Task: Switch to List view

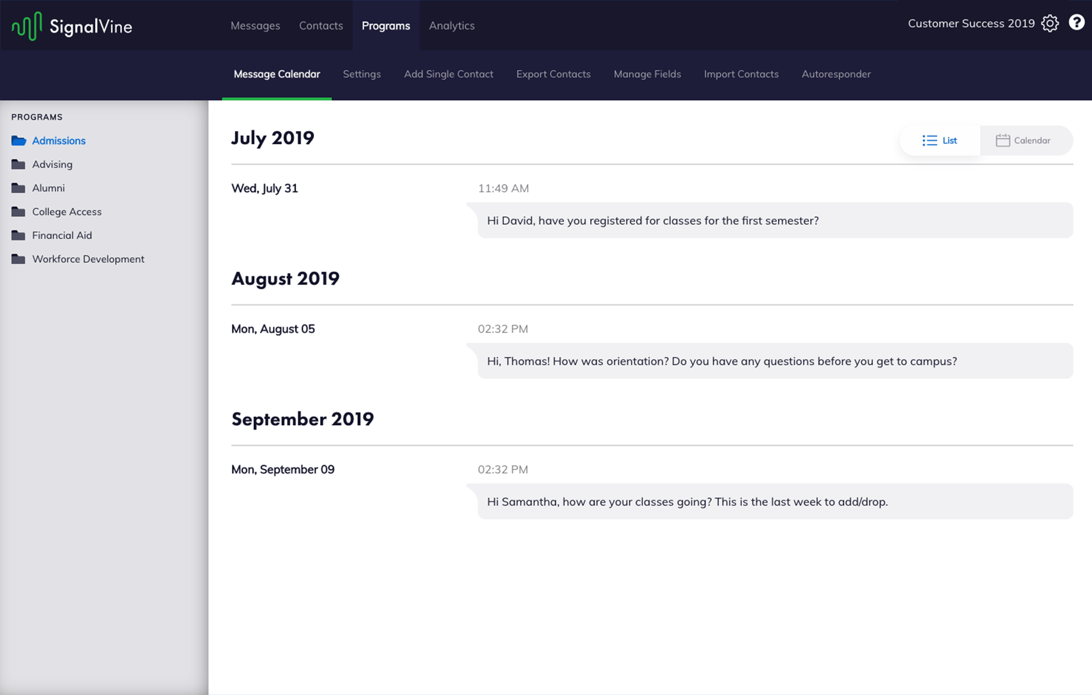Action: point(940,141)
